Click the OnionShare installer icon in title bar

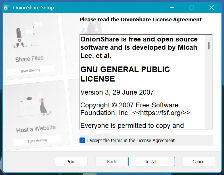[7, 8]
